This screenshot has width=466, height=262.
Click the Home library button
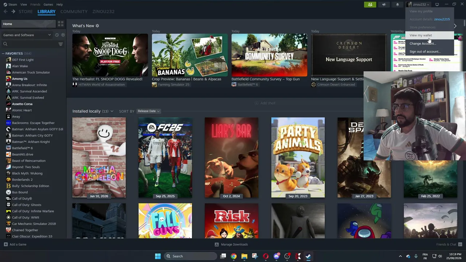(28, 24)
